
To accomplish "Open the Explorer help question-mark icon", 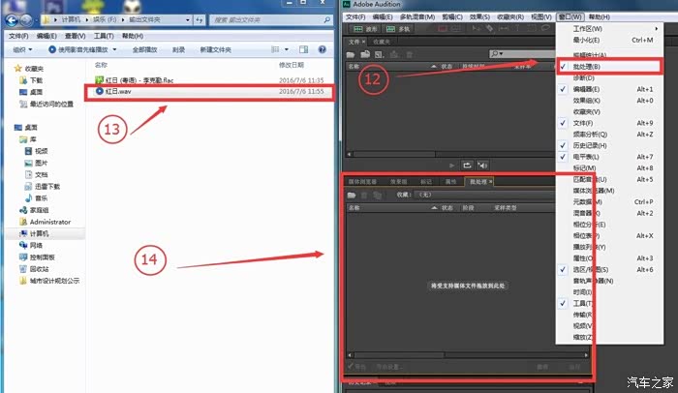I will [323, 49].
